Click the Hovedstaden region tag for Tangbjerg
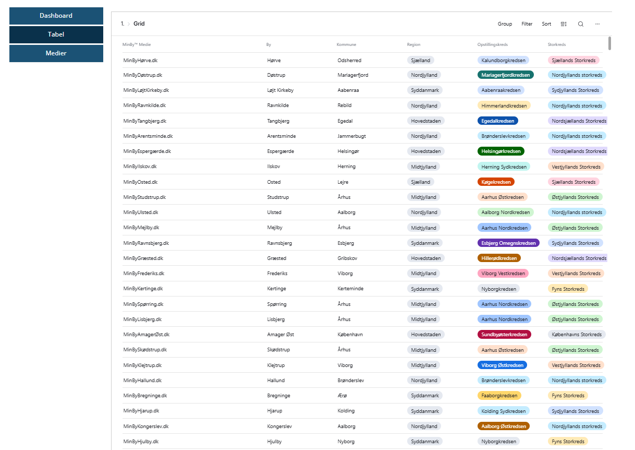Screen dimensions: 635x450 point(425,121)
